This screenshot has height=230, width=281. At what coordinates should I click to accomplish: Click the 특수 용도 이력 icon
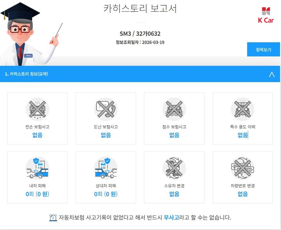(x=242, y=109)
